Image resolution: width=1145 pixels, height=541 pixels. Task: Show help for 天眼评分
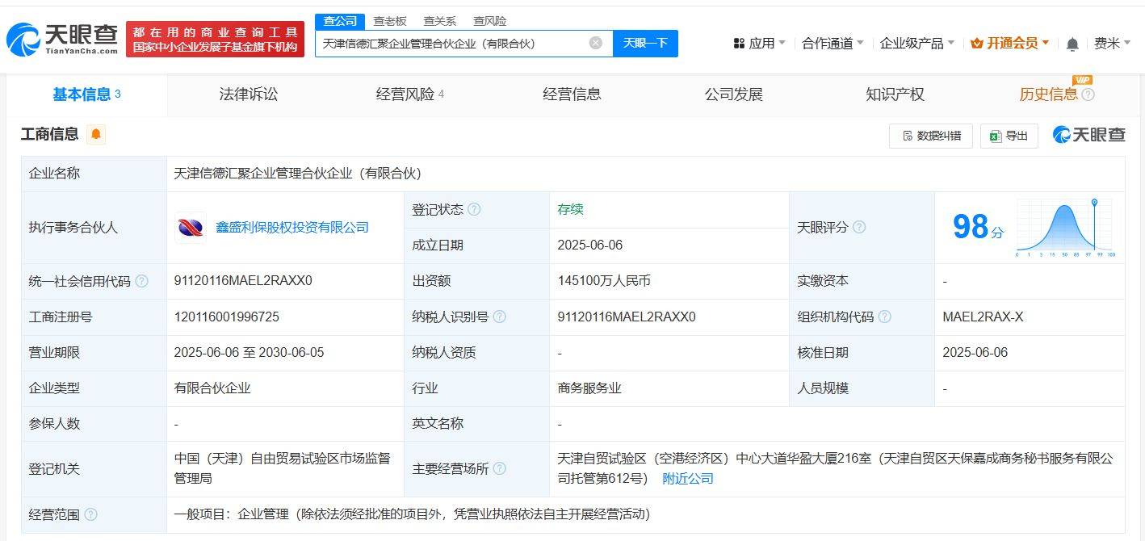pos(859,228)
